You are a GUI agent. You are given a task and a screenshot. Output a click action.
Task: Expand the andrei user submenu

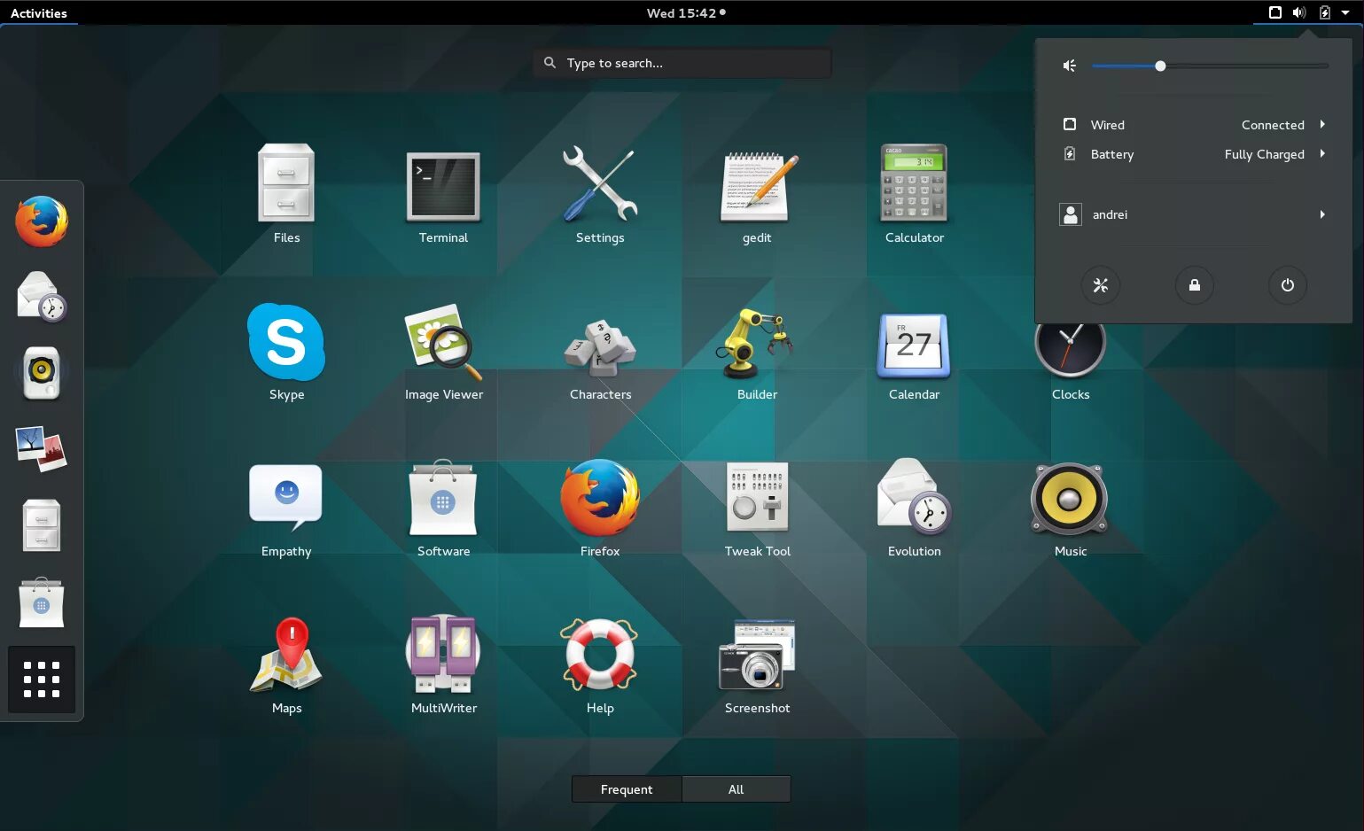point(1194,214)
